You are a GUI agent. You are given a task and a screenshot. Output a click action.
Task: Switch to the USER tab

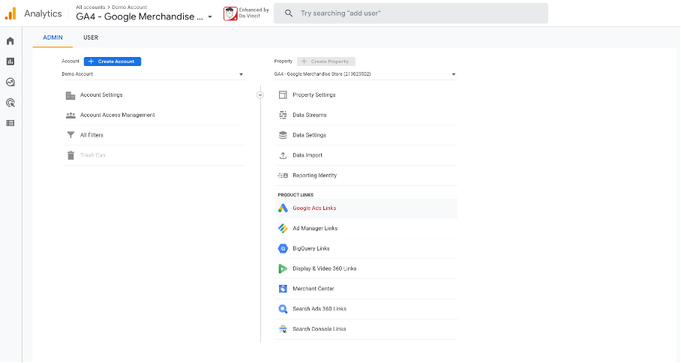tap(90, 37)
